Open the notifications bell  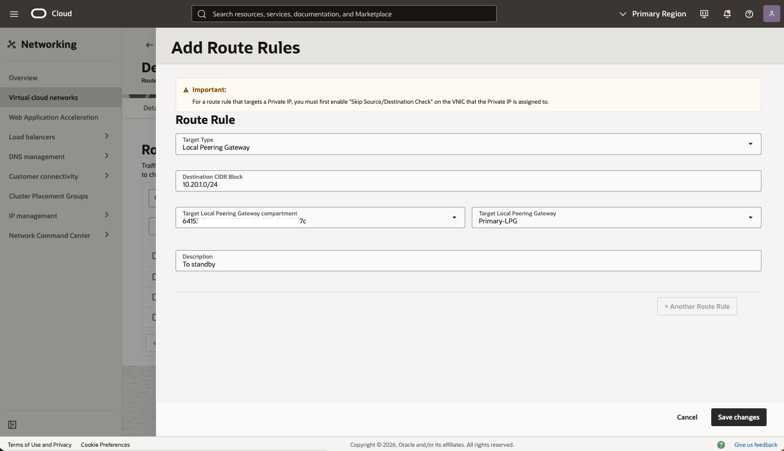click(x=726, y=14)
